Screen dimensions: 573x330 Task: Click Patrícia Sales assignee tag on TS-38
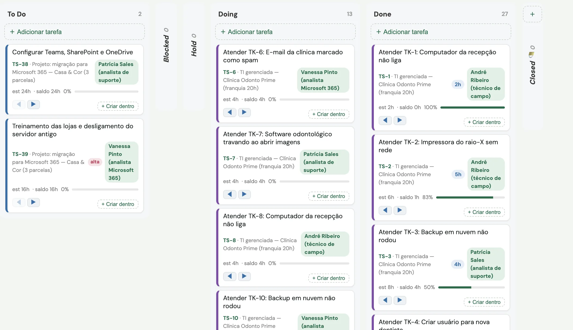tap(117, 72)
